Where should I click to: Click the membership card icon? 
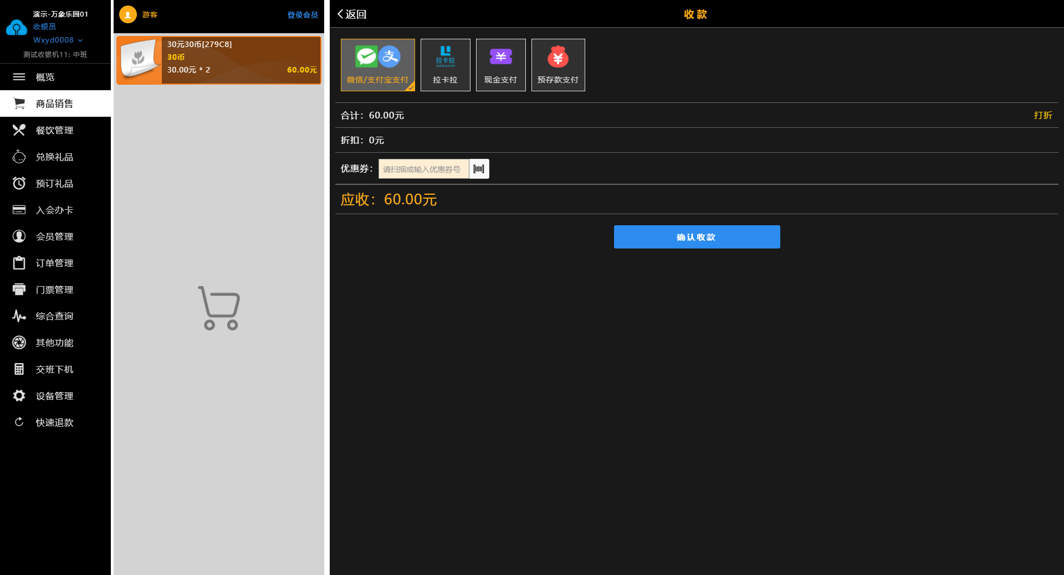19,210
